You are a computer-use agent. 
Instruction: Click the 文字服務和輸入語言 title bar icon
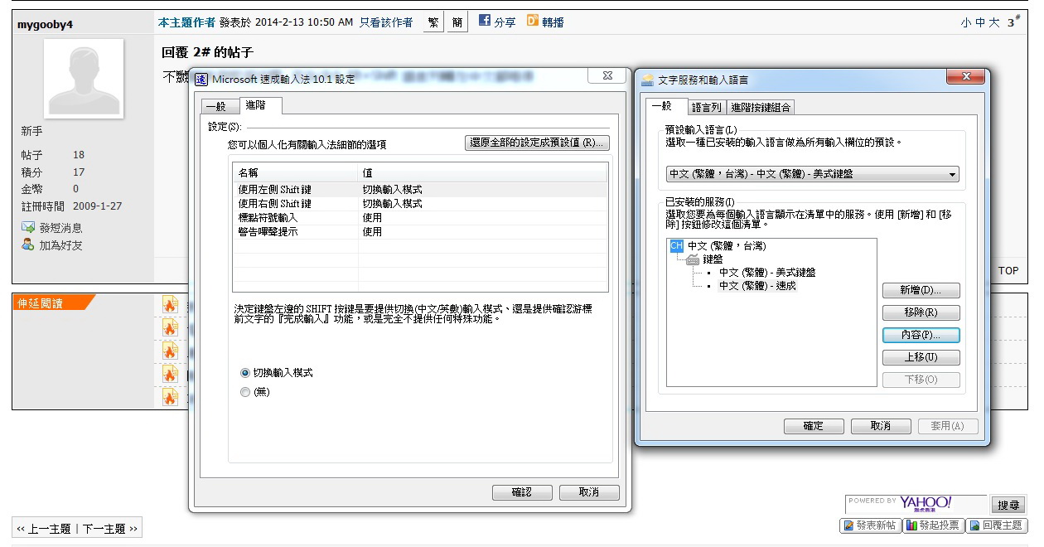click(x=648, y=80)
